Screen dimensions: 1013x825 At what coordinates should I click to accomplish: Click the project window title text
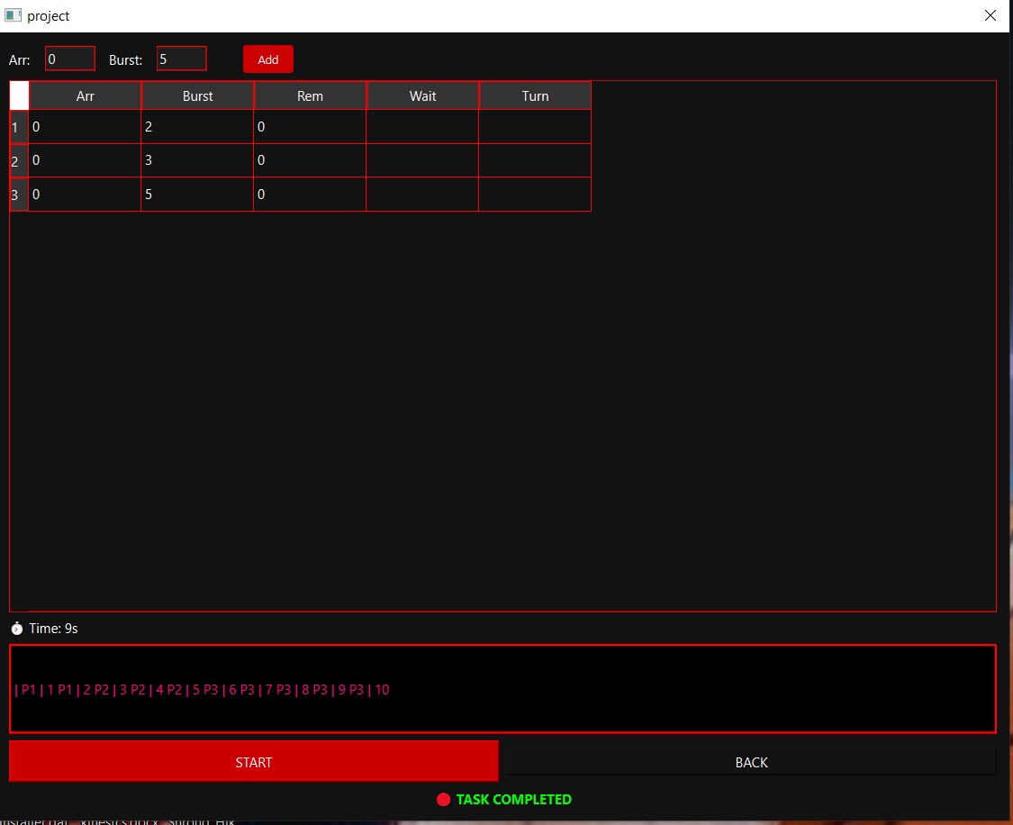click(x=49, y=15)
